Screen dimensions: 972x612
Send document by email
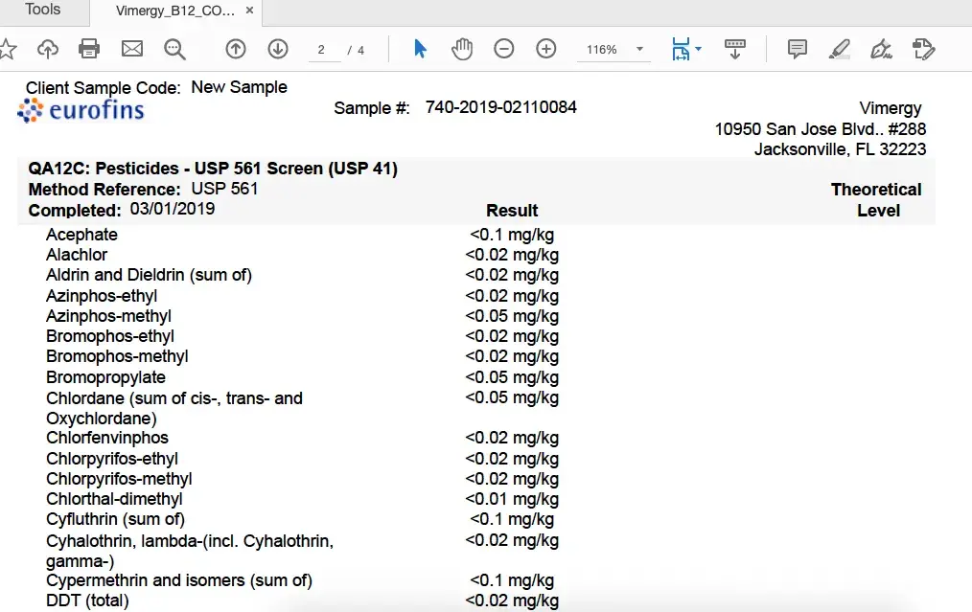[131, 49]
